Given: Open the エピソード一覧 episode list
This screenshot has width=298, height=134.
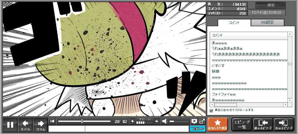Looking at the screenshot, I should click(x=242, y=125).
